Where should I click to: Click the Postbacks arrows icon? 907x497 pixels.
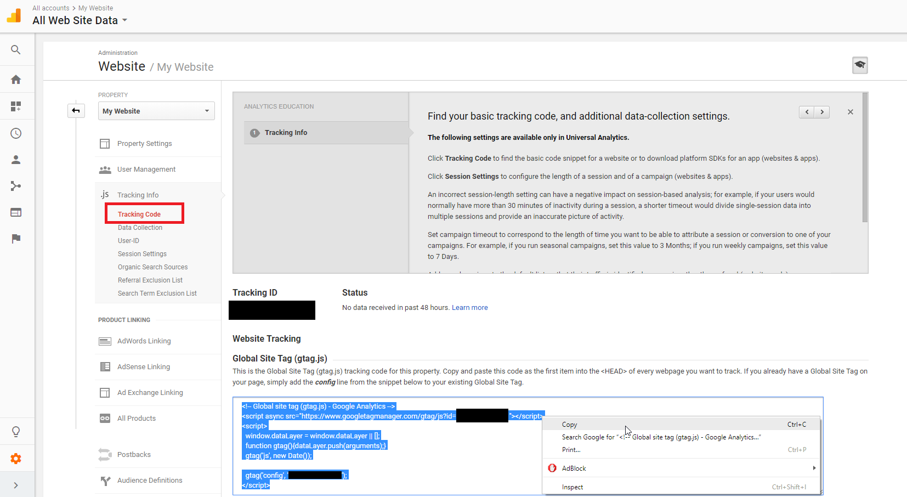pyautogui.click(x=105, y=455)
